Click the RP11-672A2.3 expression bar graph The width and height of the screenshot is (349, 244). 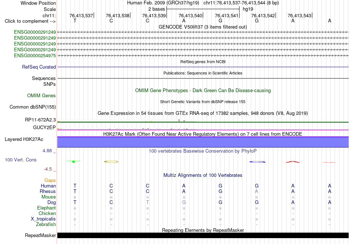127,121
